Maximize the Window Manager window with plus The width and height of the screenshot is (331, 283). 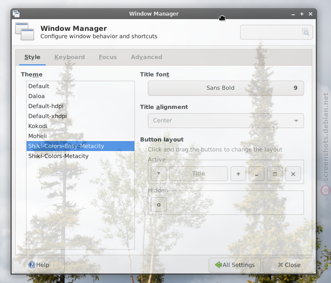302,14
